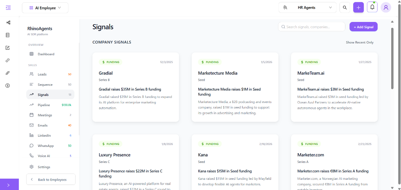Click Gradial raises $35M in Series B headline
This screenshot has height=190, width=401.
click(130, 89)
